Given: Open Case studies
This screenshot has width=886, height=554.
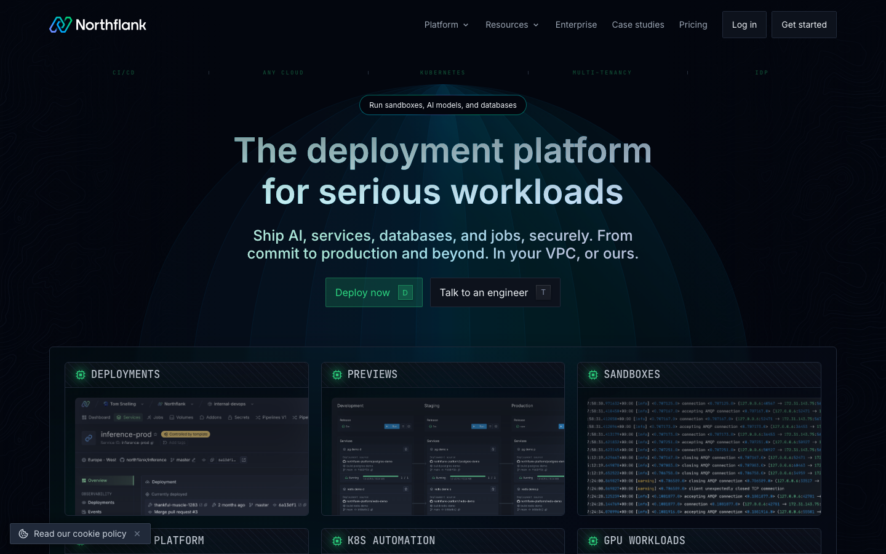Looking at the screenshot, I should 638,25.
